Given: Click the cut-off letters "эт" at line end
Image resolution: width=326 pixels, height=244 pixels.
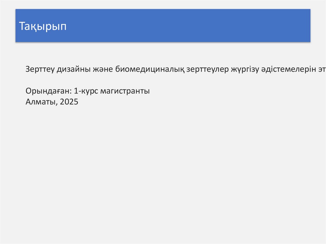Looking at the screenshot, I should coord(321,69).
